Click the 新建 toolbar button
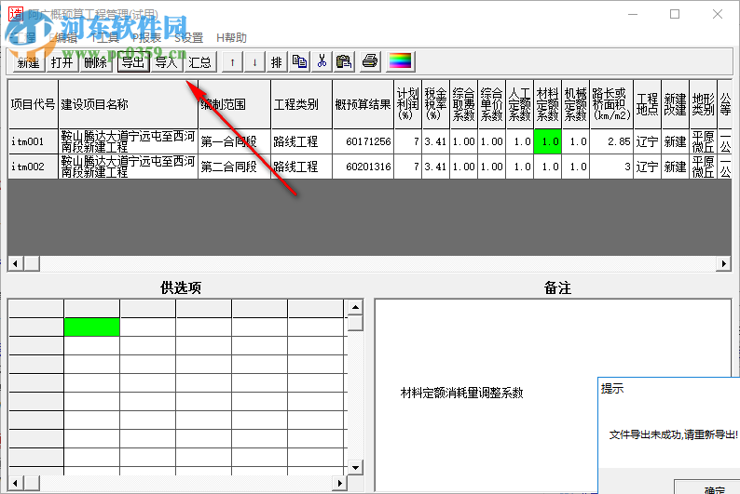This screenshot has width=740, height=494. [28, 61]
